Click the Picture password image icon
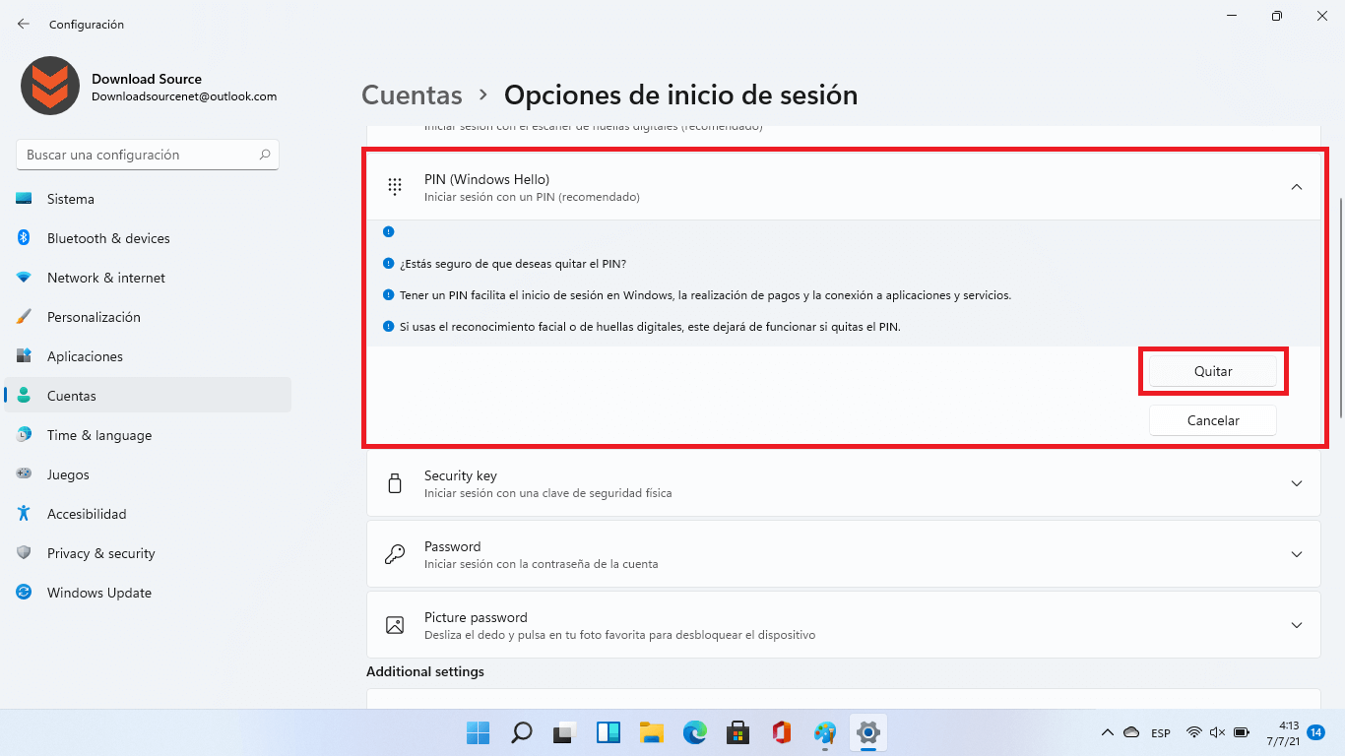Screen dimensions: 1345x756 pyautogui.click(x=395, y=625)
